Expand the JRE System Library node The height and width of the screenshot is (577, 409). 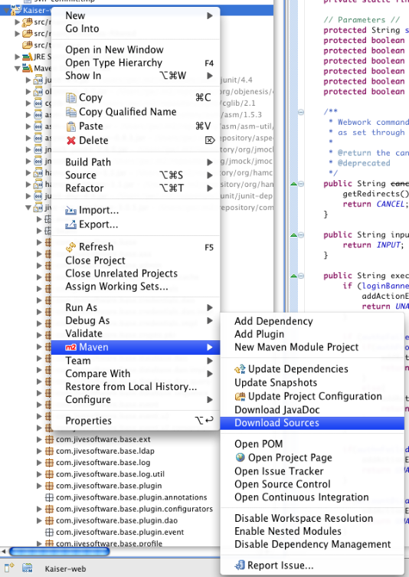point(17,57)
